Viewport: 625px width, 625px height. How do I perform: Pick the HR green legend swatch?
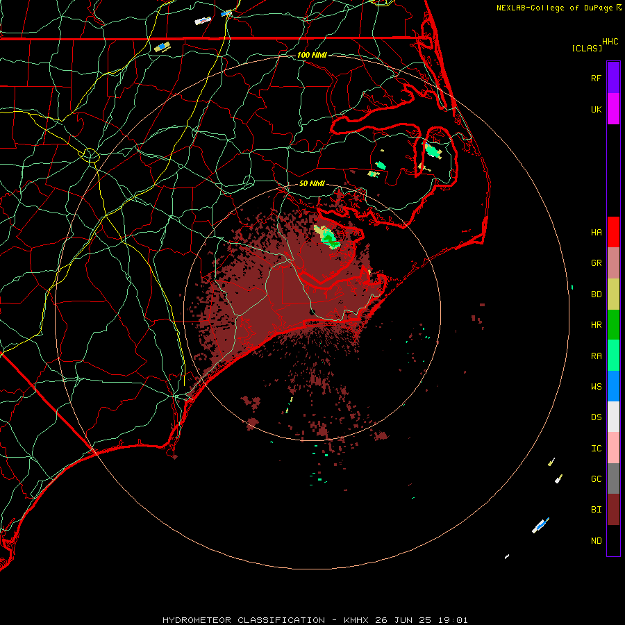coord(613,324)
